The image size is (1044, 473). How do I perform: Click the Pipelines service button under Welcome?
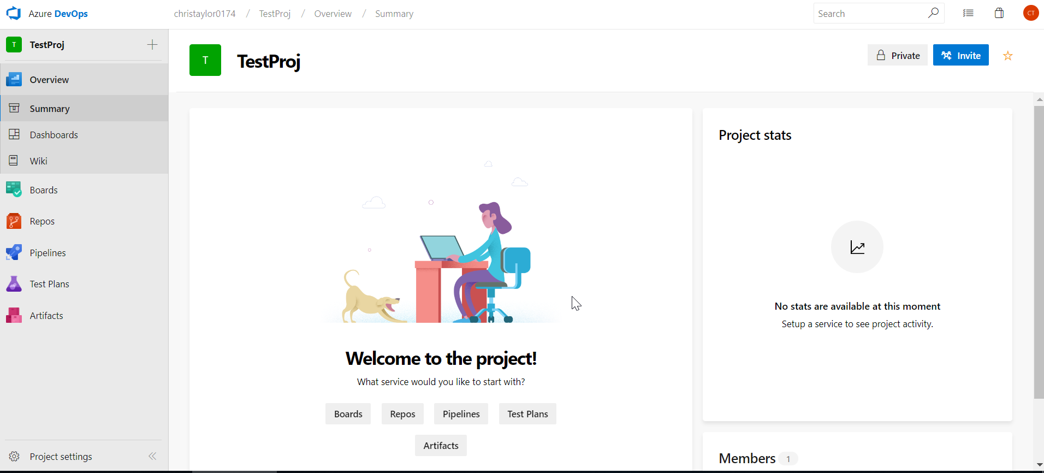tap(461, 414)
